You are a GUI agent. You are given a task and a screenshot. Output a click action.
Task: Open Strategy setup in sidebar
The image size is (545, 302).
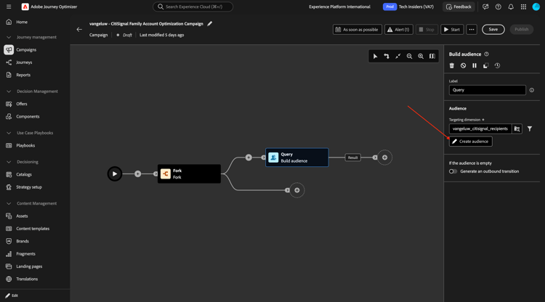(x=29, y=187)
